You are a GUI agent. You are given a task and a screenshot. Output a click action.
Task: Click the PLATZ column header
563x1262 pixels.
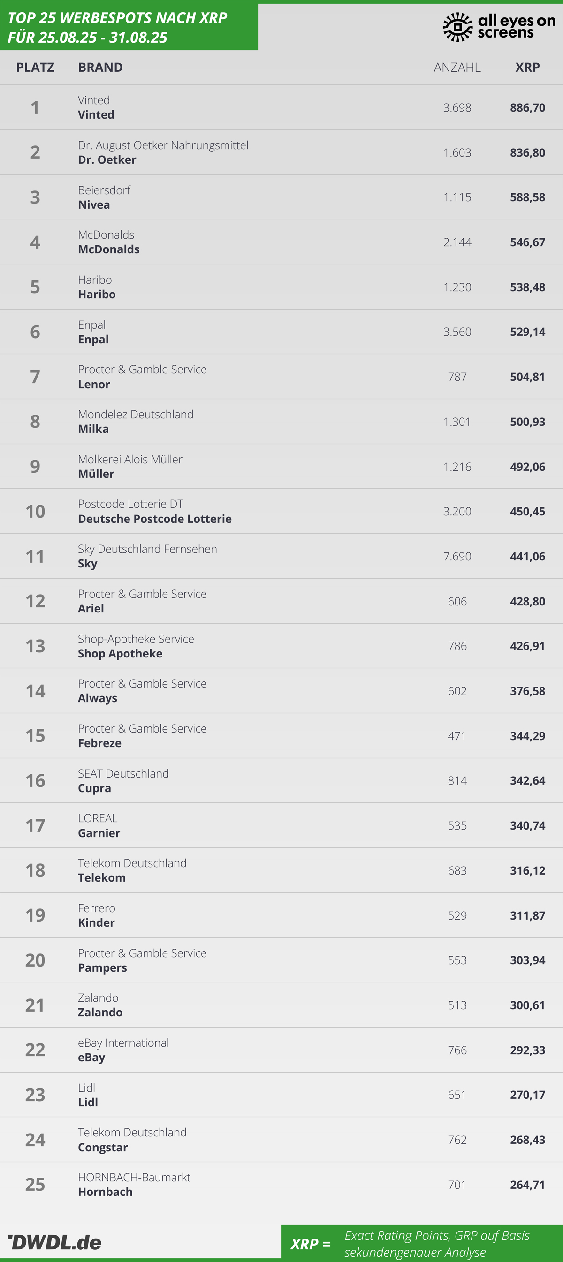pos(35,67)
